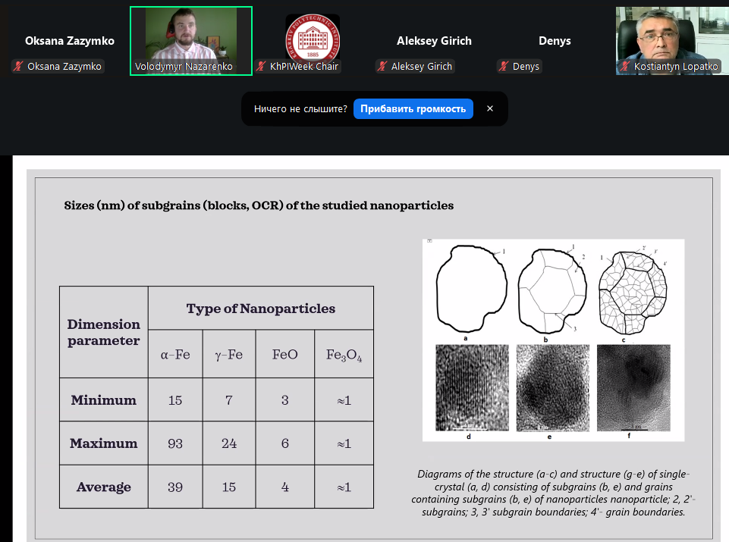Click the figure caption starting with Diagrams
The height and width of the screenshot is (542, 729).
tap(553, 493)
